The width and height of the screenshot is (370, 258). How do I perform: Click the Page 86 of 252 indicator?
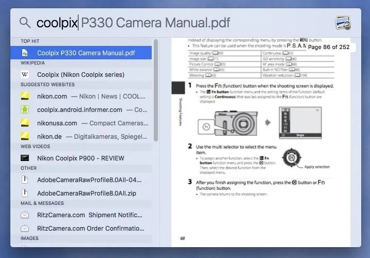point(329,47)
